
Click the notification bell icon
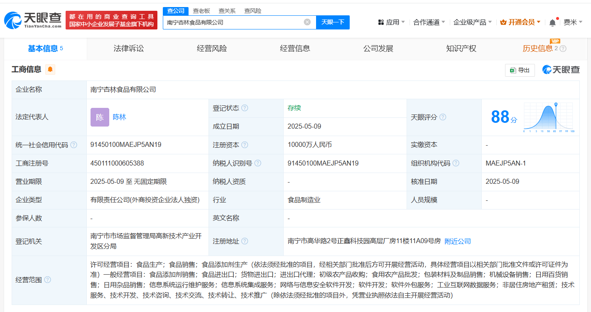click(x=552, y=23)
